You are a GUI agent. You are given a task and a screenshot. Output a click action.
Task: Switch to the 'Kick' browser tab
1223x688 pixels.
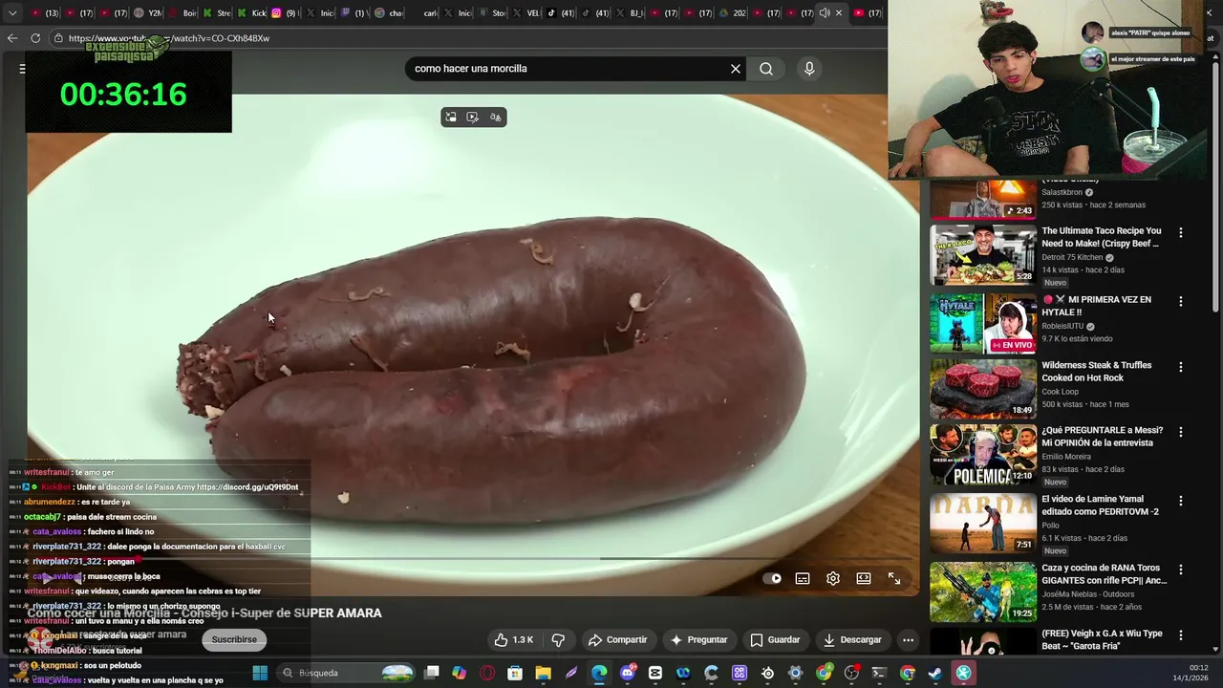pos(252,13)
